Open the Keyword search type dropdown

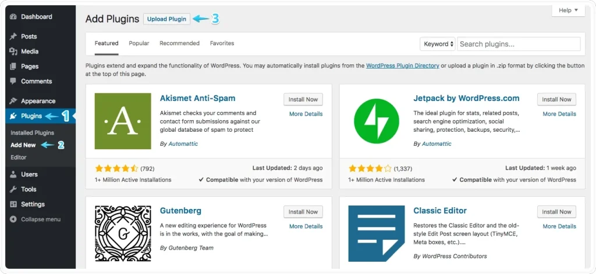point(438,44)
